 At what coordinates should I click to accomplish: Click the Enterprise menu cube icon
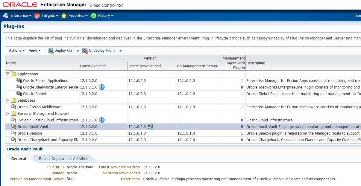pos(6,16)
